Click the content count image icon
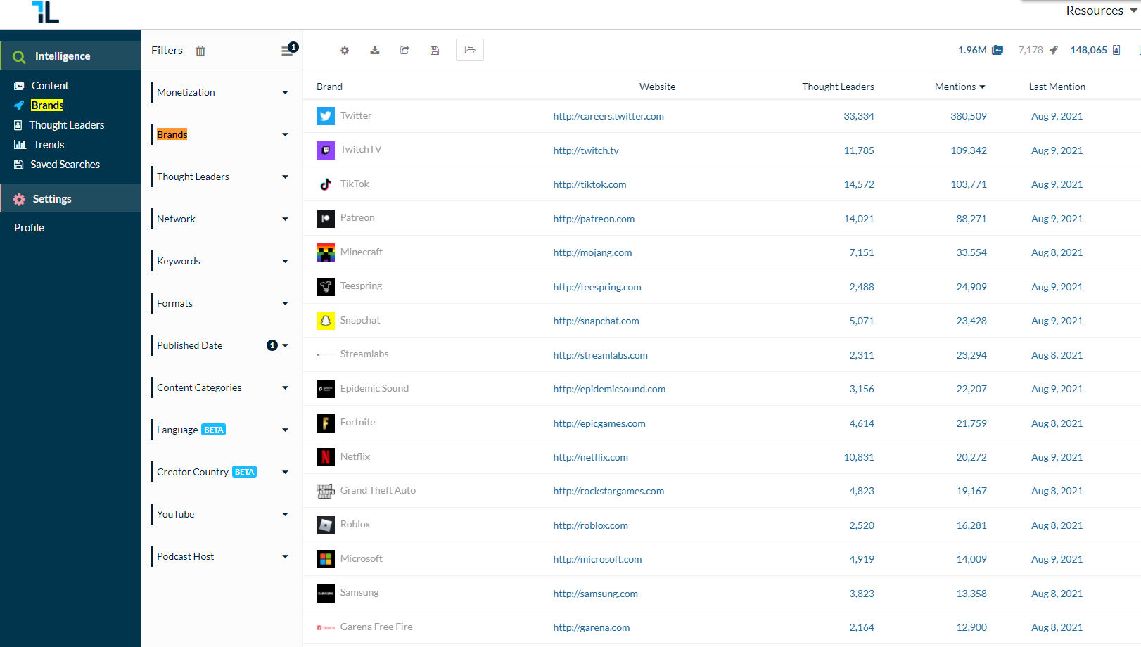 (x=997, y=50)
